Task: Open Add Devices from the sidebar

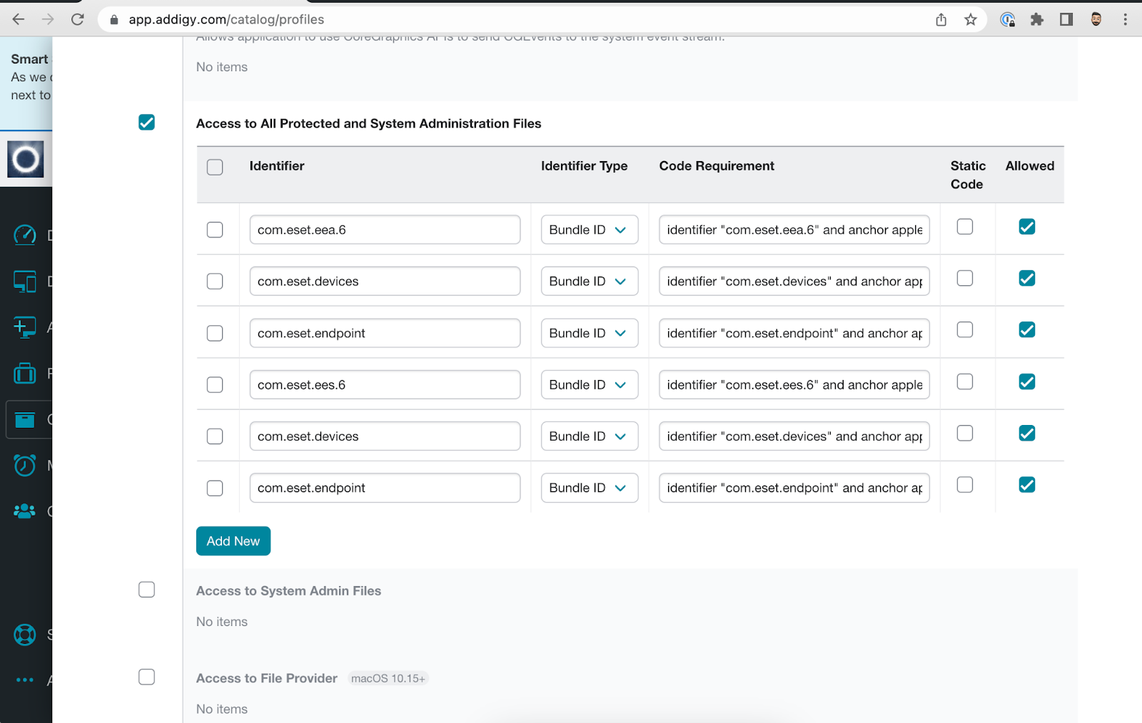Action: [25, 327]
